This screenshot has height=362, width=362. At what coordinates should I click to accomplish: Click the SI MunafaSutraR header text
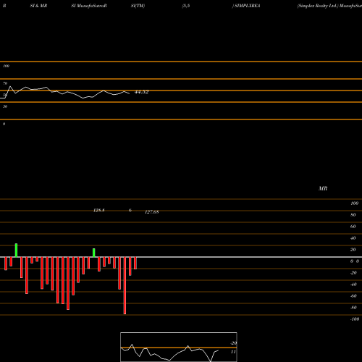tap(89, 6)
